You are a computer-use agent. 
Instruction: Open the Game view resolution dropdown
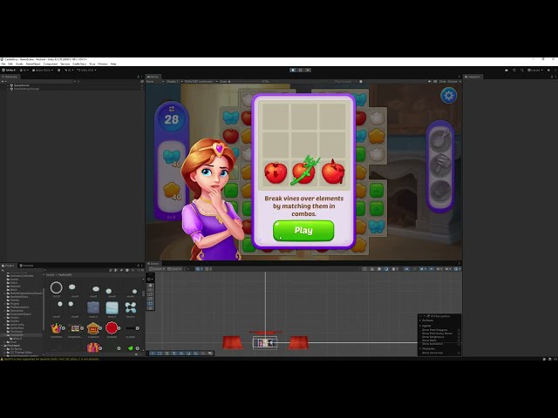(x=201, y=81)
